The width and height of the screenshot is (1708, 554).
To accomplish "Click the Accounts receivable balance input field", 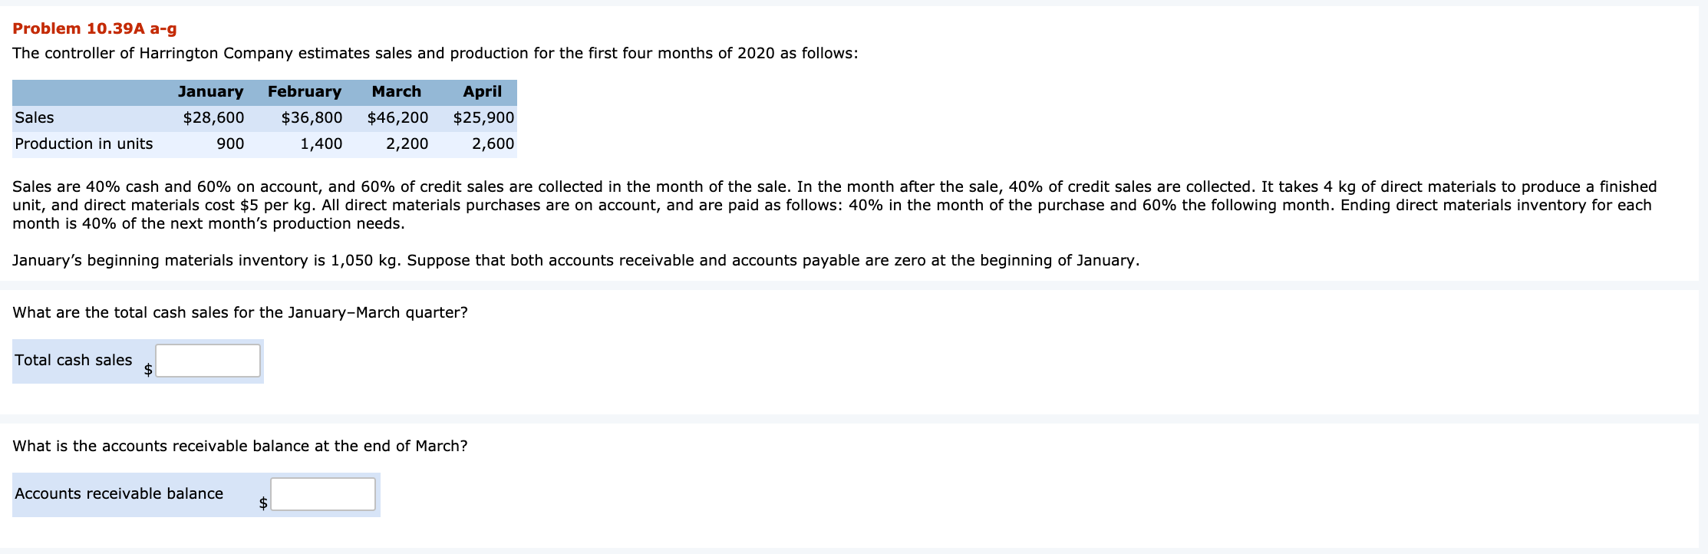I will tap(321, 493).
